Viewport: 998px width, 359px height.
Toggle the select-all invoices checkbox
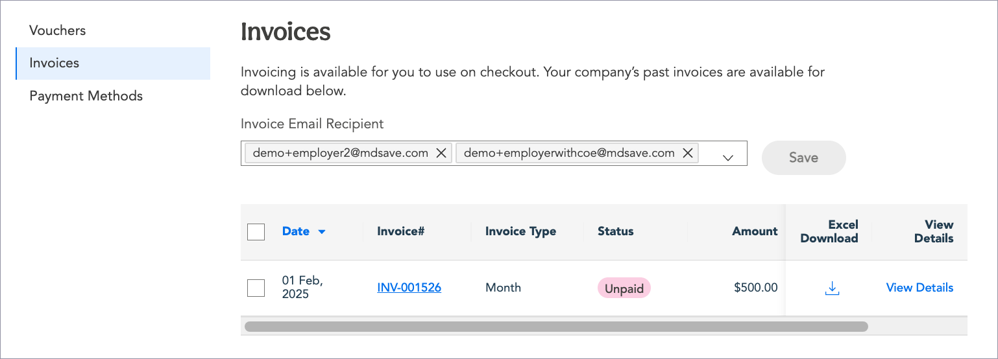[256, 231]
